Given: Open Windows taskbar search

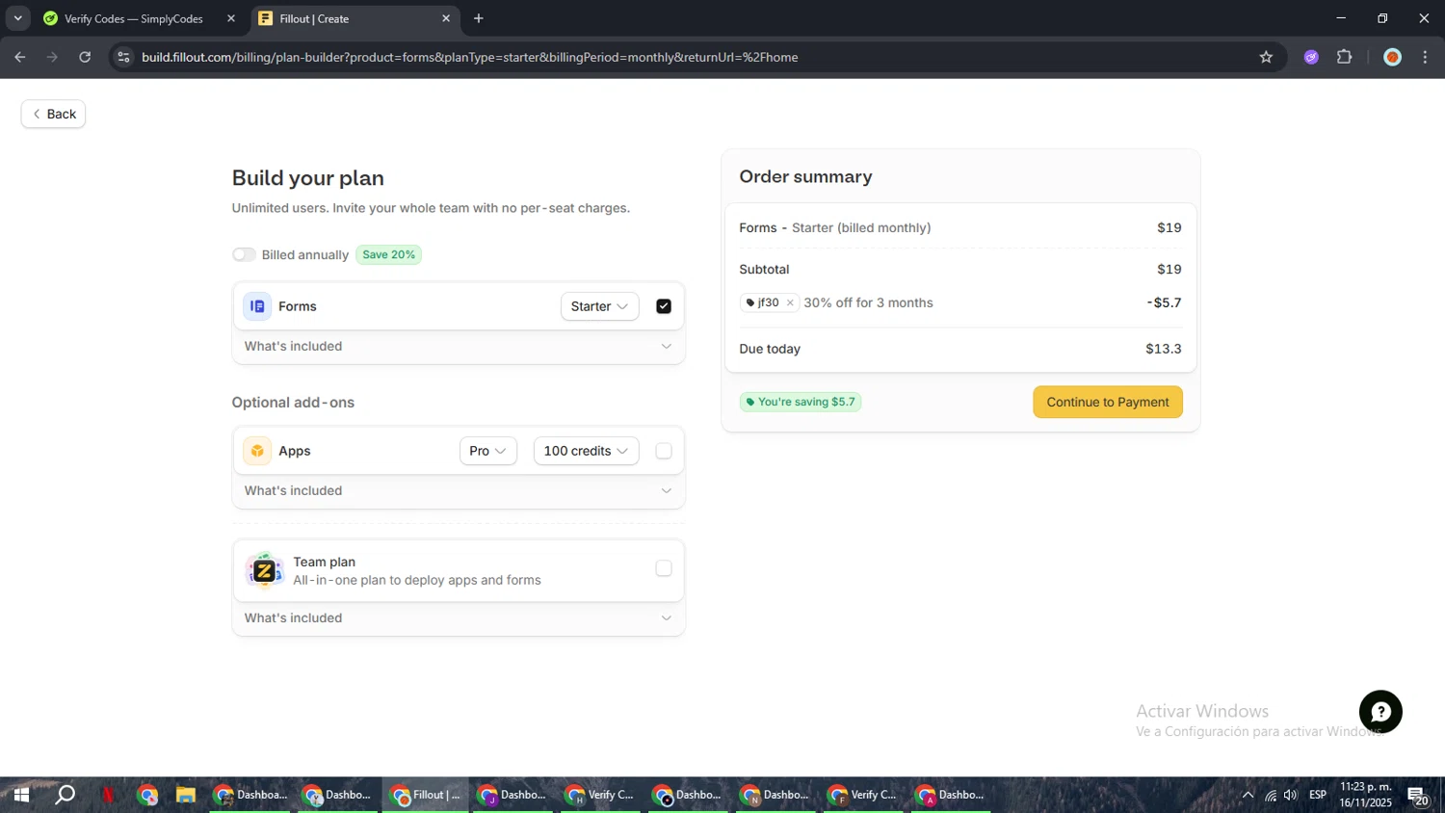Looking at the screenshot, I should [66, 795].
